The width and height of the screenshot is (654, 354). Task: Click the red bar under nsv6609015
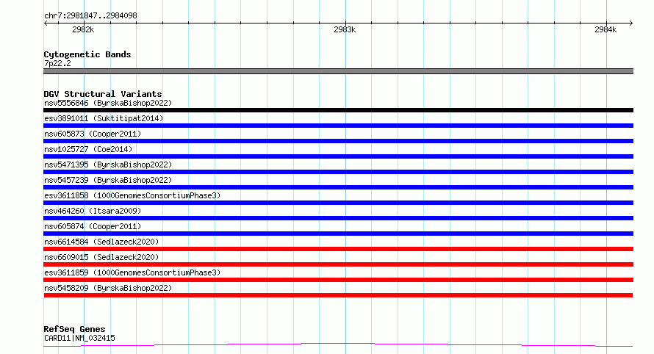338,264
